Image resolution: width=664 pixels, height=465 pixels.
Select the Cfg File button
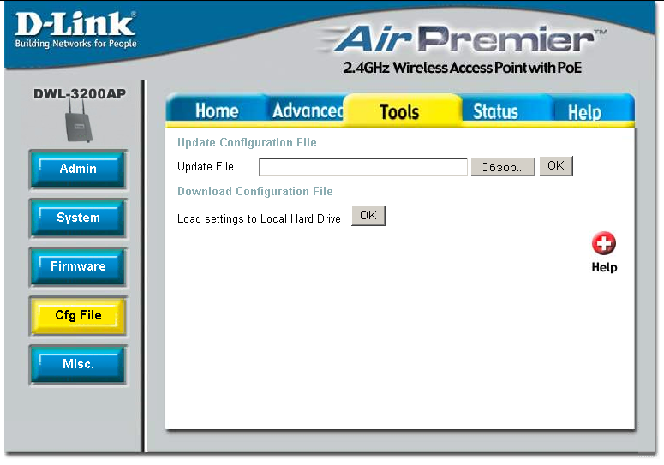tap(78, 316)
